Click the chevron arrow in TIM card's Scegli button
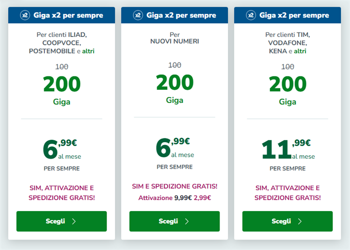Image resolution: width=350 pixels, height=250 pixels. [x=300, y=221]
